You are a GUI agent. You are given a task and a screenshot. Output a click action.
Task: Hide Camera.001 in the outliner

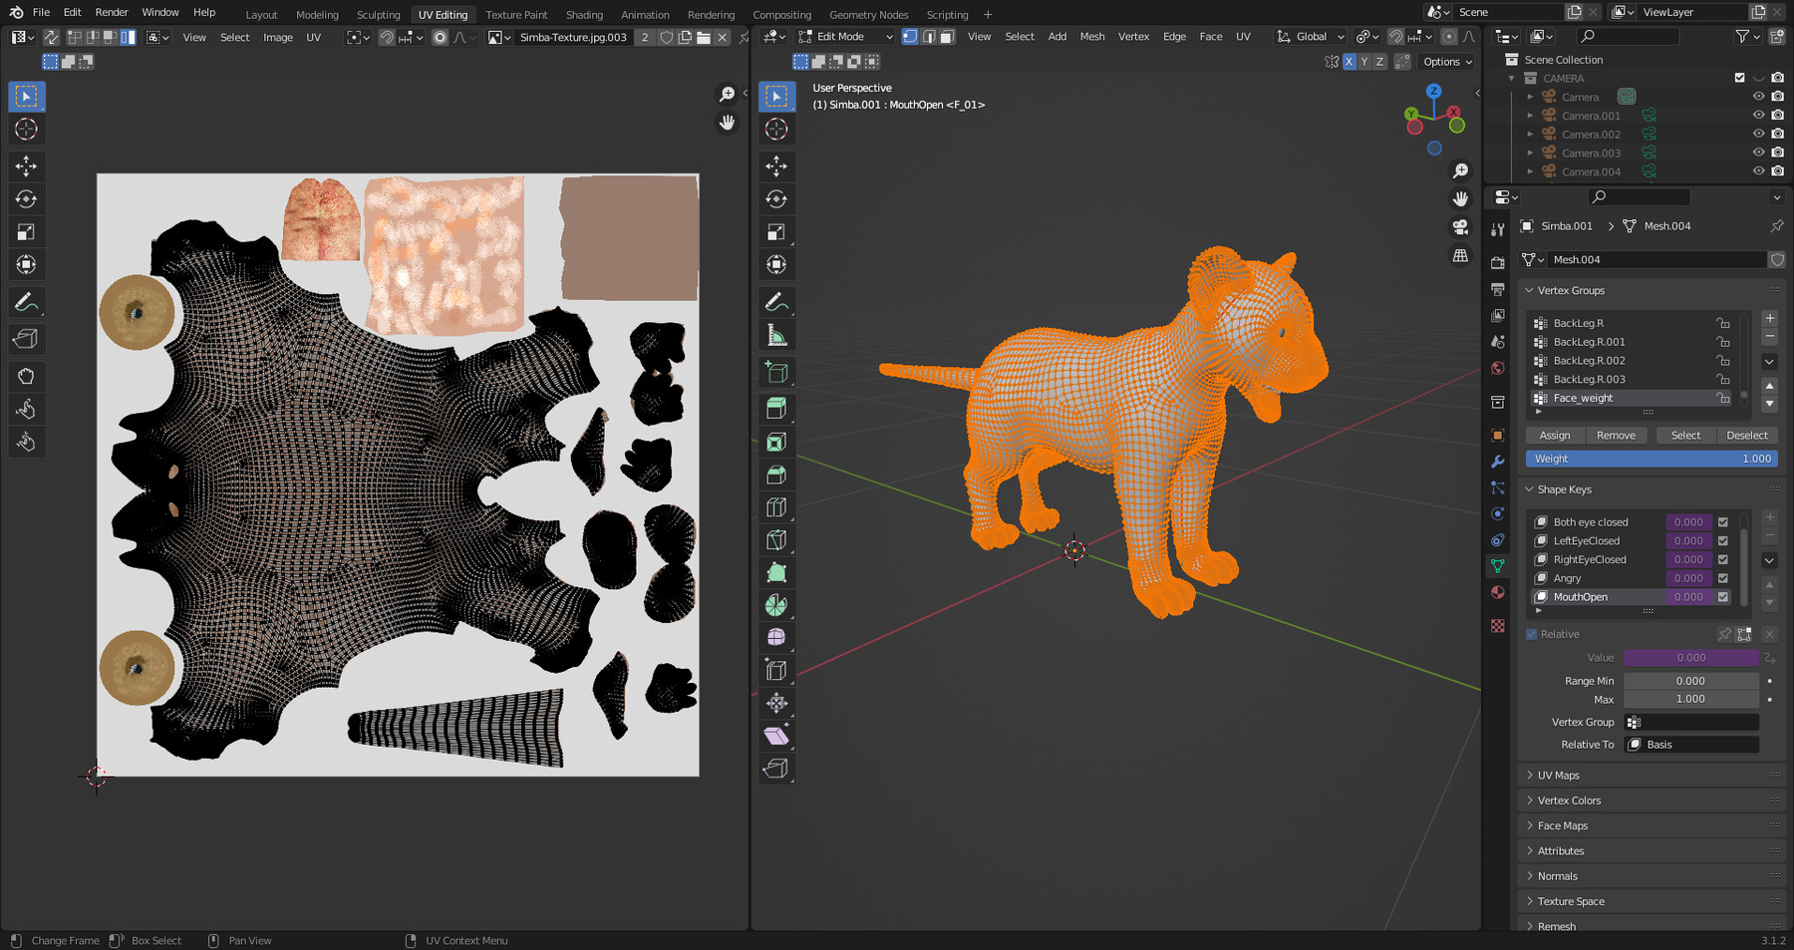[x=1758, y=115]
